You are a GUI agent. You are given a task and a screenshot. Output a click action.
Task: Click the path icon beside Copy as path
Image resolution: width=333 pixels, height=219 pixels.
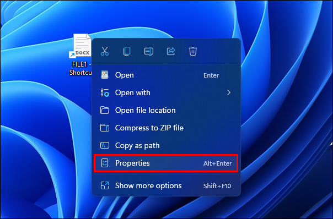(x=105, y=145)
